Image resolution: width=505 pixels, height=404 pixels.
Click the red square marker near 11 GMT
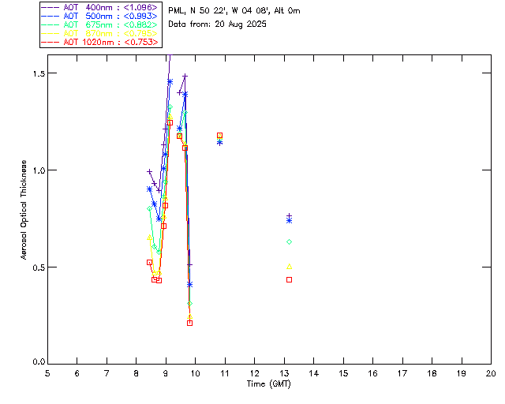219,135
